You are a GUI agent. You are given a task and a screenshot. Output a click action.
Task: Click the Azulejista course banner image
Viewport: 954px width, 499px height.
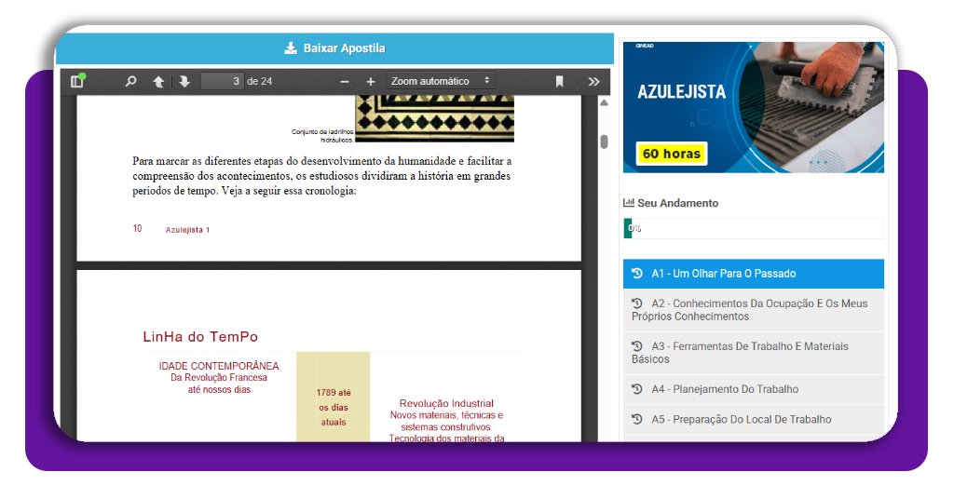753,108
